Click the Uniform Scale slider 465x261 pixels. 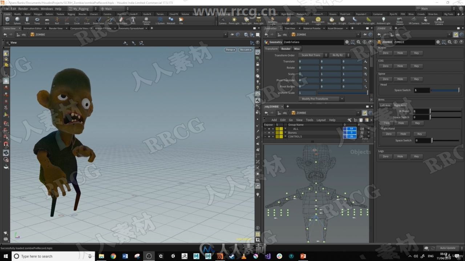click(x=343, y=93)
